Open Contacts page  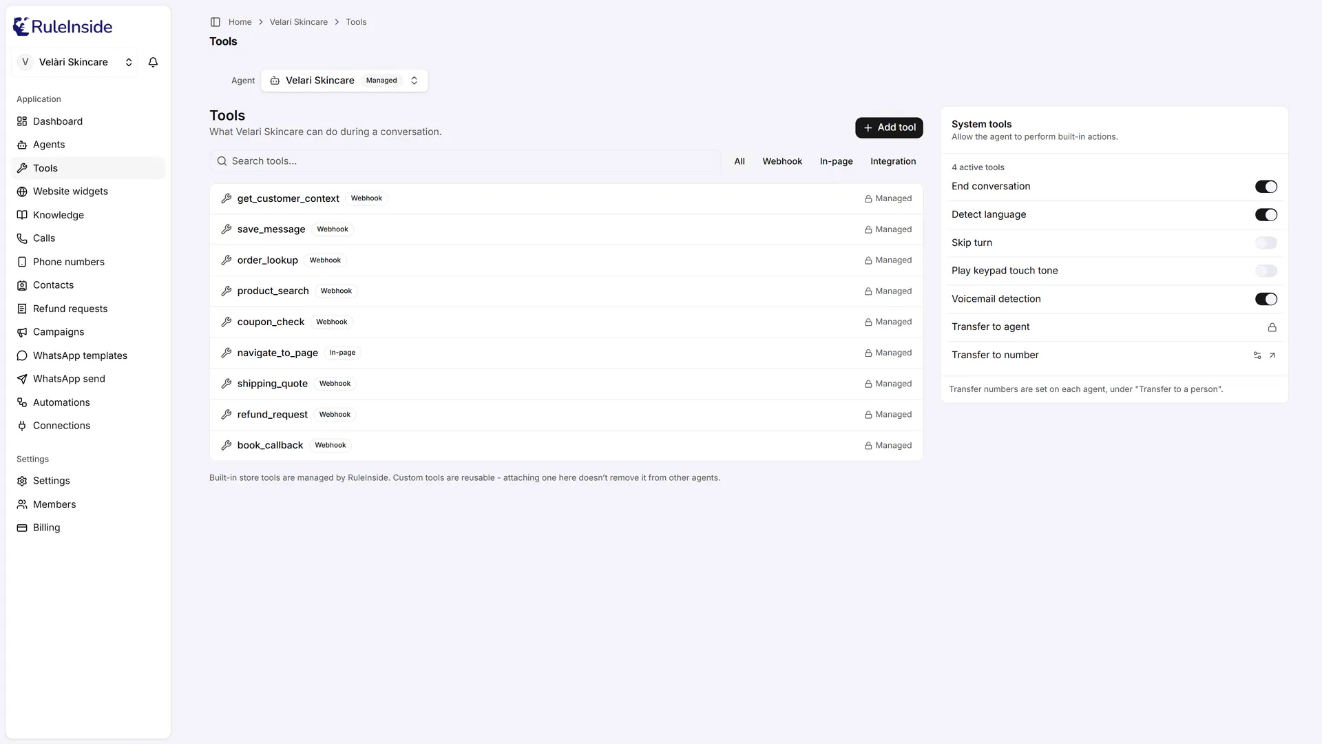(x=88, y=285)
